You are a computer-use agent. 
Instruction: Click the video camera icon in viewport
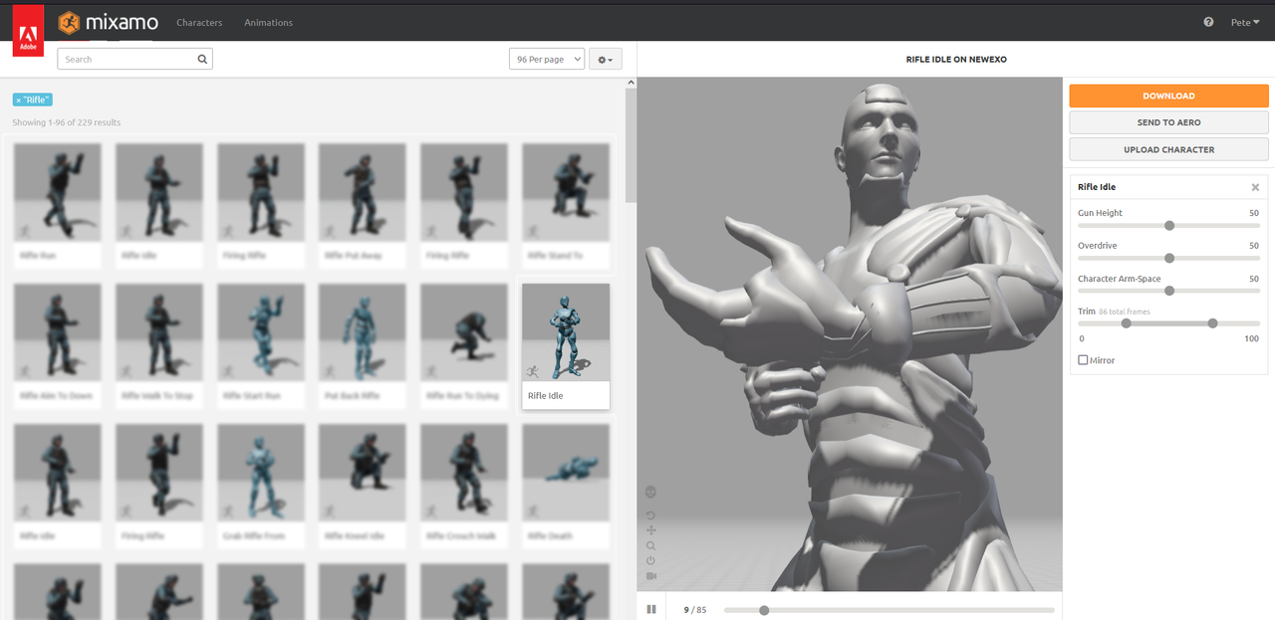(650, 575)
